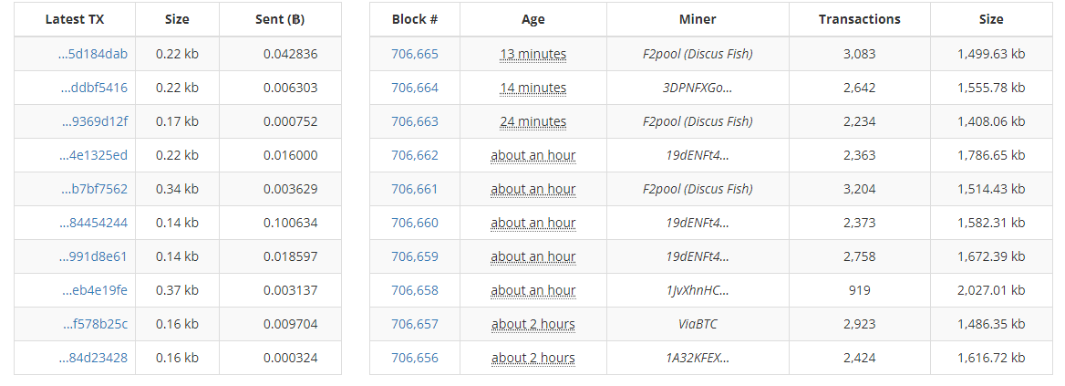Open transaction ending in 84454244

(x=93, y=223)
